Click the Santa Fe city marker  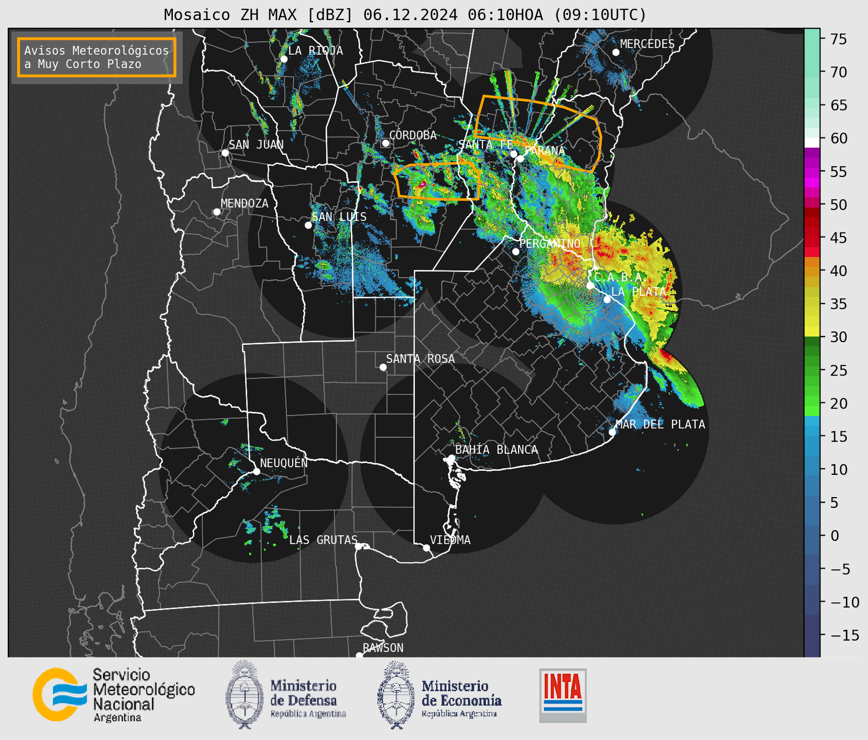(x=513, y=154)
